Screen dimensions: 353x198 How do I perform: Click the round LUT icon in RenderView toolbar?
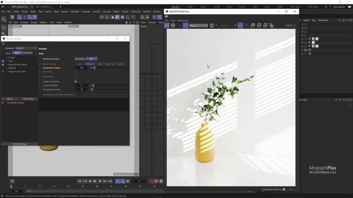tap(212, 25)
